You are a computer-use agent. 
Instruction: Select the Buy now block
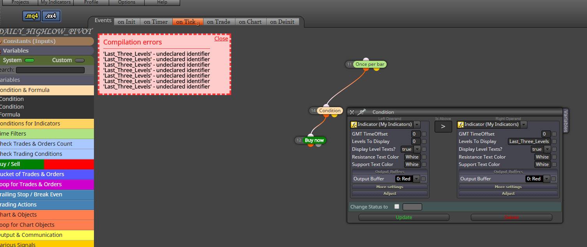tap(314, 140)
